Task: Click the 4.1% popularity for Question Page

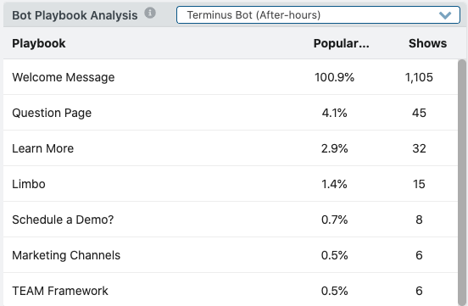Action: pyautogui.click(x=334, y=113)
